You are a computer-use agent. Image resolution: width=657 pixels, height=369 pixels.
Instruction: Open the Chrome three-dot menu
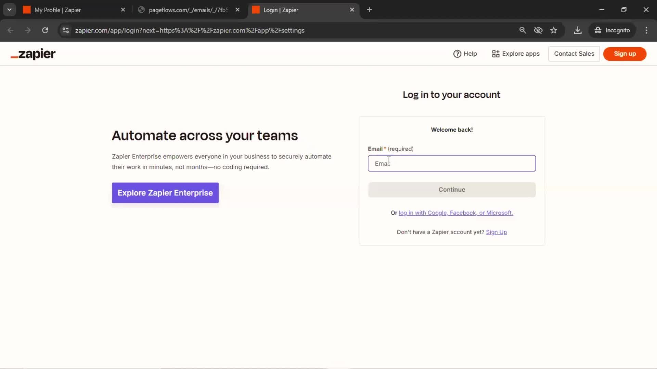tap(646, 30)
